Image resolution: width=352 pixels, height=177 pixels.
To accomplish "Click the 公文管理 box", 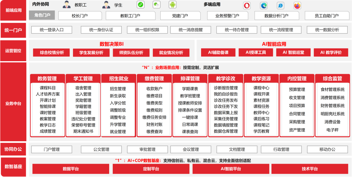I will [x=101, y=149].
